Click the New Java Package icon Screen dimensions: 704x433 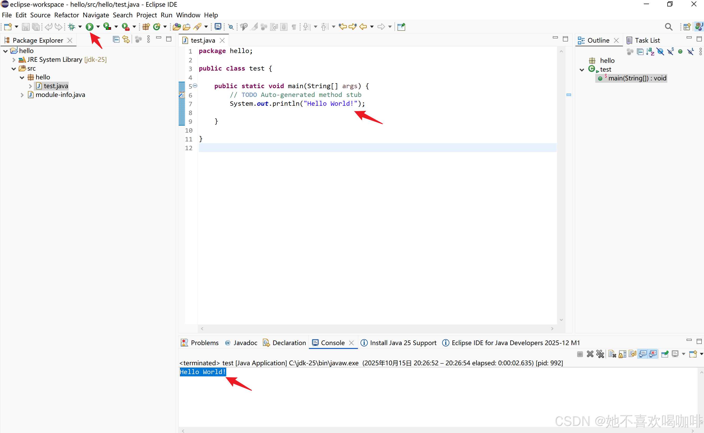pyautogui.click(x=146, y=27)
